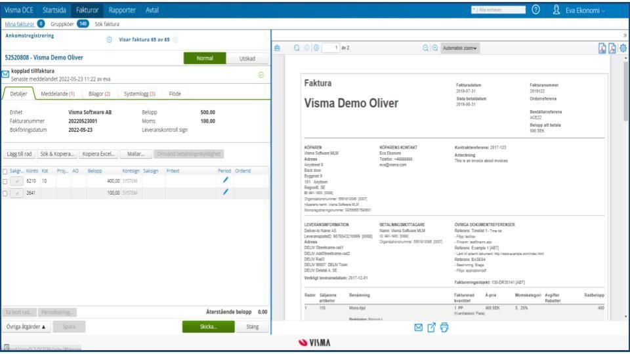Open Sök faktura

point(107,24)
